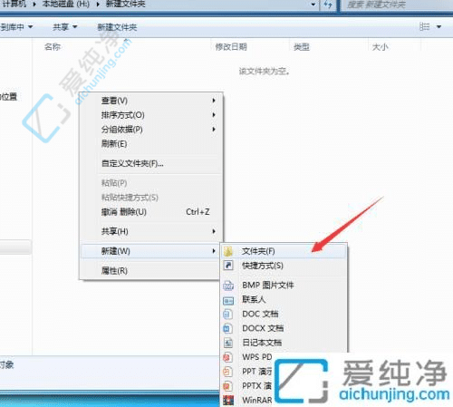Choose 分组依据(P) in context menu
The height and width of the screenshot is (407, 453).
click(151, 130)
